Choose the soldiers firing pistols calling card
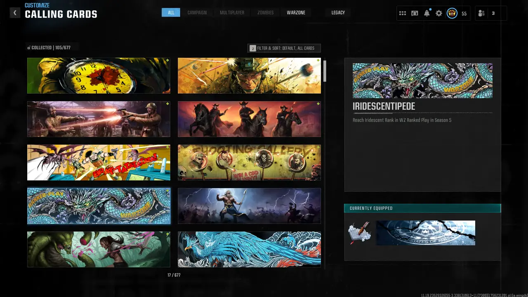This screenshot has width=528, height=297. (x=99, y=119)
